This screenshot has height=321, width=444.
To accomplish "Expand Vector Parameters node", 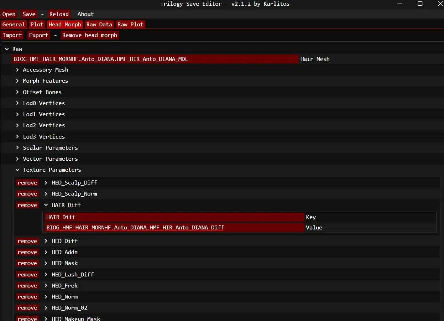I will coord(17,159).
